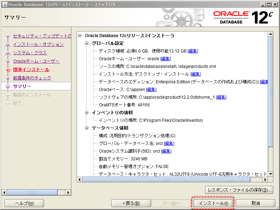
Task: Collapse the Oracle Database 12cリリース2インストーラ root node
Action: coord(80,35)
